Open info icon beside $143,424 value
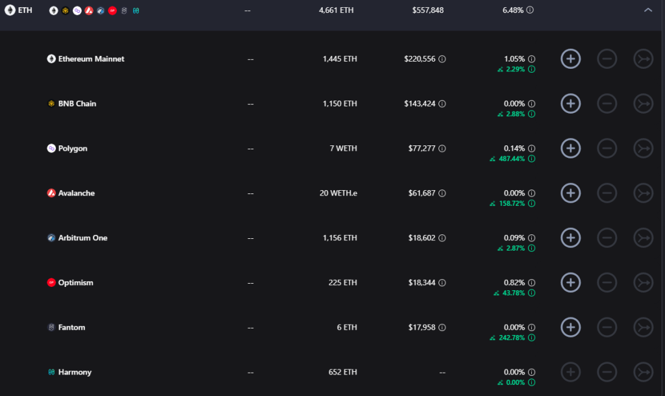 (x=442, y=103)
